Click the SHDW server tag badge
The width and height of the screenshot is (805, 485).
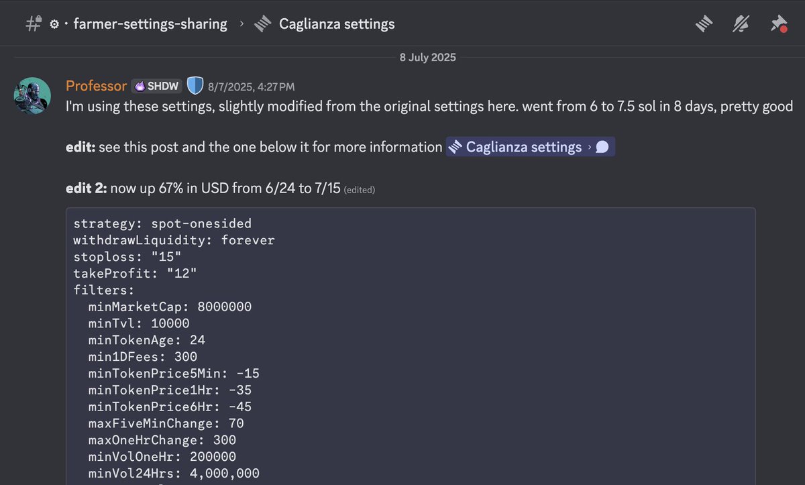pos(156,86)
